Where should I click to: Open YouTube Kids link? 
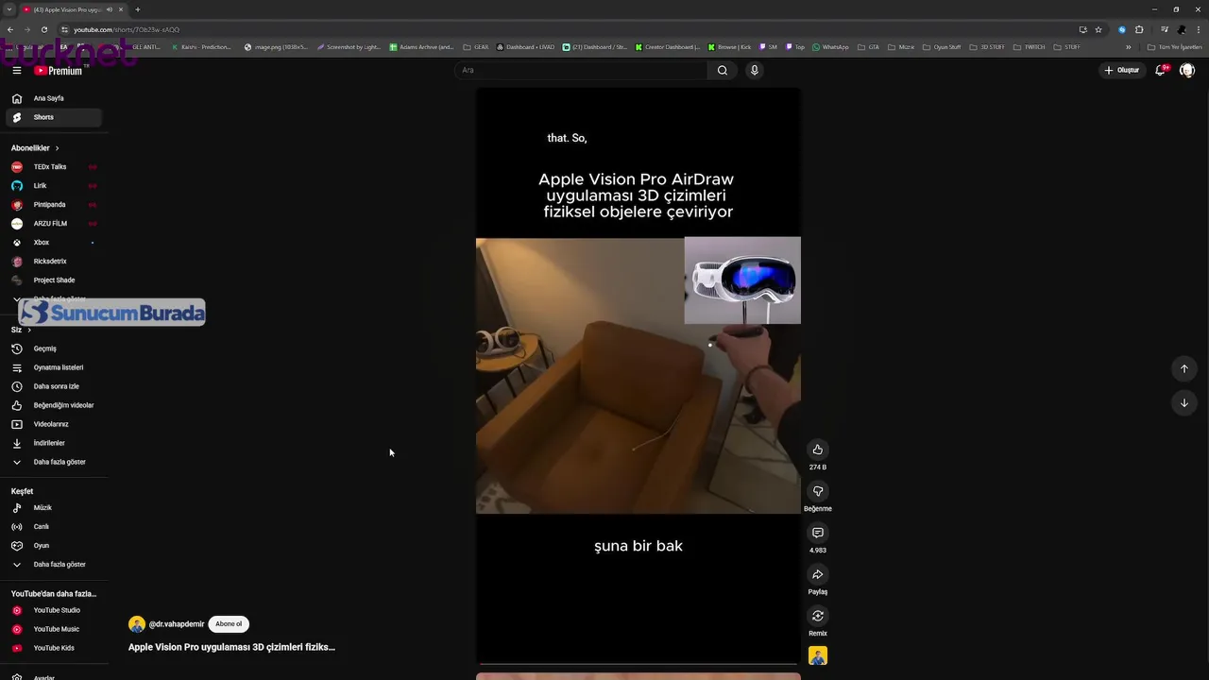[53, 648]
